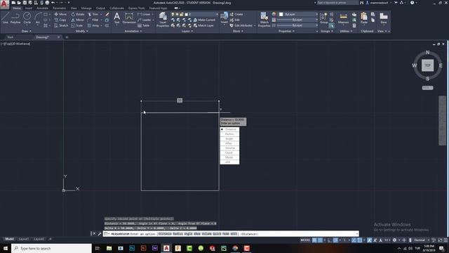Select the Polyline tool
The image size is (449, 253).
(15, 18)
